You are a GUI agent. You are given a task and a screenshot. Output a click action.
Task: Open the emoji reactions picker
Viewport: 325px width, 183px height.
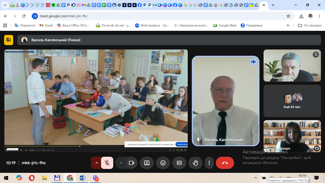[163, 163]
